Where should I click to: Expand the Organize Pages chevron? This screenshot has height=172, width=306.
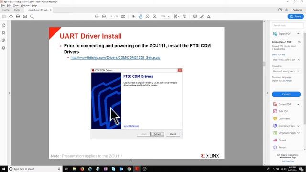(x=298, y=133)
